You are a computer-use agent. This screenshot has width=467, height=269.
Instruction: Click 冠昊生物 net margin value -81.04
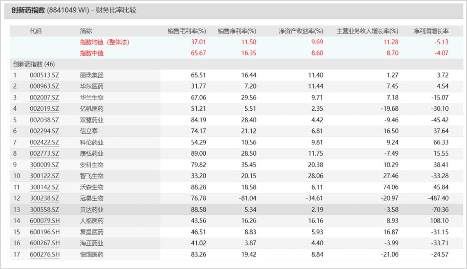(x=247, y=199)
